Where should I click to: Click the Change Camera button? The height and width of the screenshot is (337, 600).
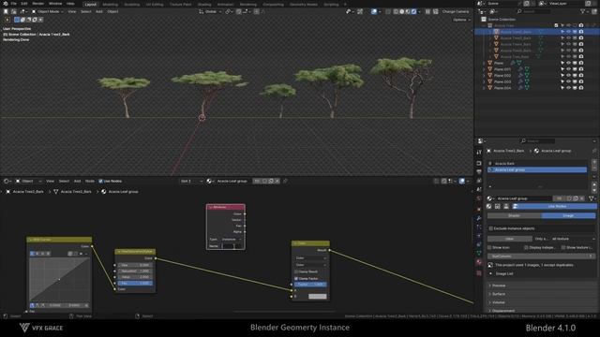coord(456,12)
